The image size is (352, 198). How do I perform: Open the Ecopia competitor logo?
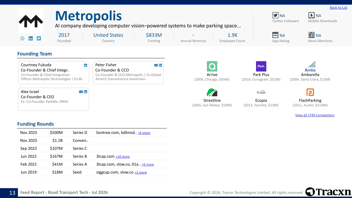point(261,92)
